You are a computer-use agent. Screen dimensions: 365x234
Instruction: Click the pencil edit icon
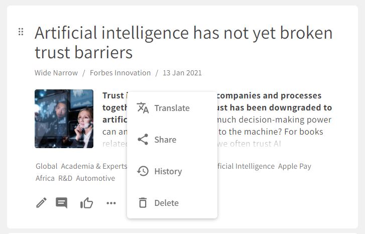(41, 203)
